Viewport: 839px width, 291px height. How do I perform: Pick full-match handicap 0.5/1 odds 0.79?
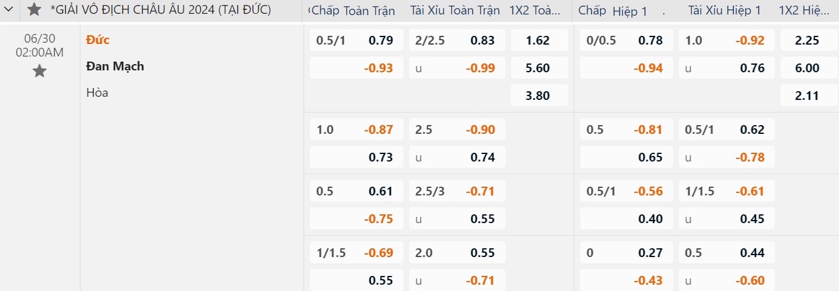pos(356,40)
